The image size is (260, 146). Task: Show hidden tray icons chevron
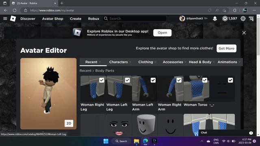202,141
